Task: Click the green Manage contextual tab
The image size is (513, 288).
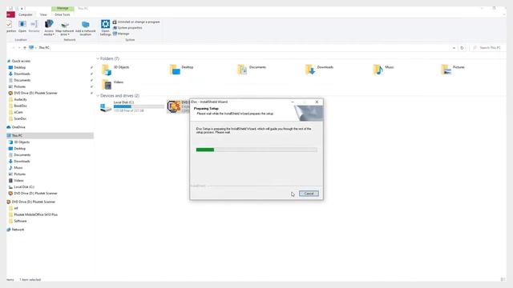Action: 63,8
